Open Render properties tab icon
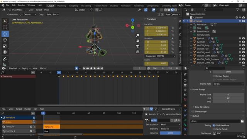 click(x=185, y=80)
